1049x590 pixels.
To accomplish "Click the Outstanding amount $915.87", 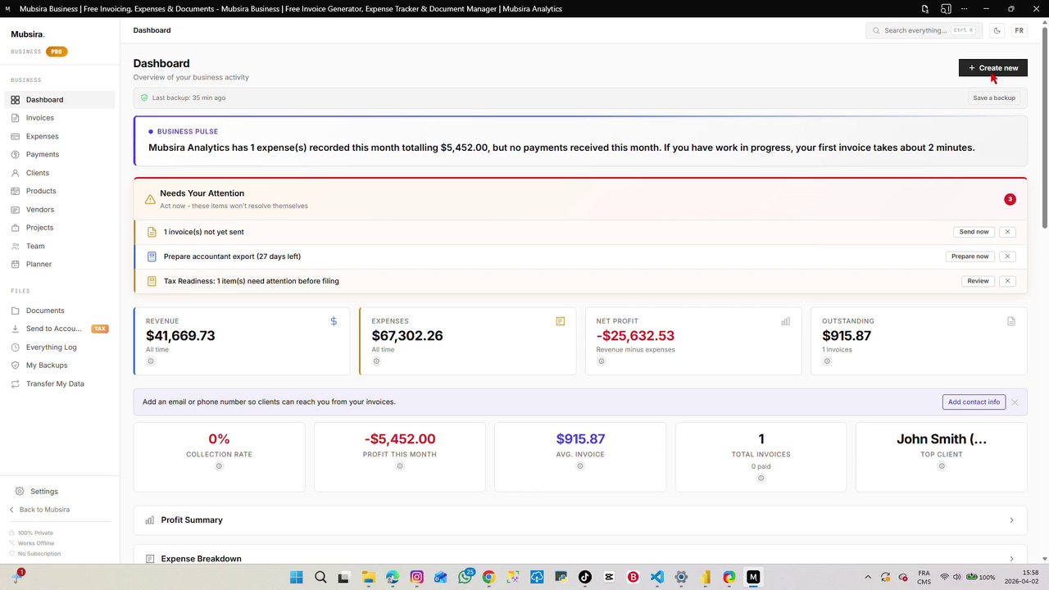I will coord(847,336).
